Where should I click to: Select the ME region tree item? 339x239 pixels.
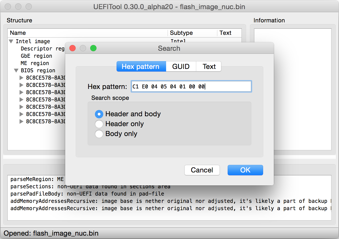pos(35,63)
